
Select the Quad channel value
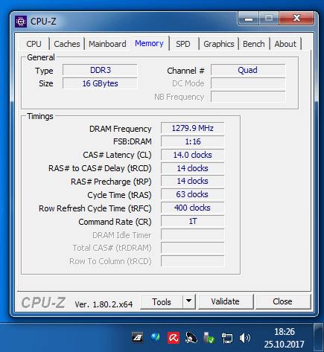[248, 70]
